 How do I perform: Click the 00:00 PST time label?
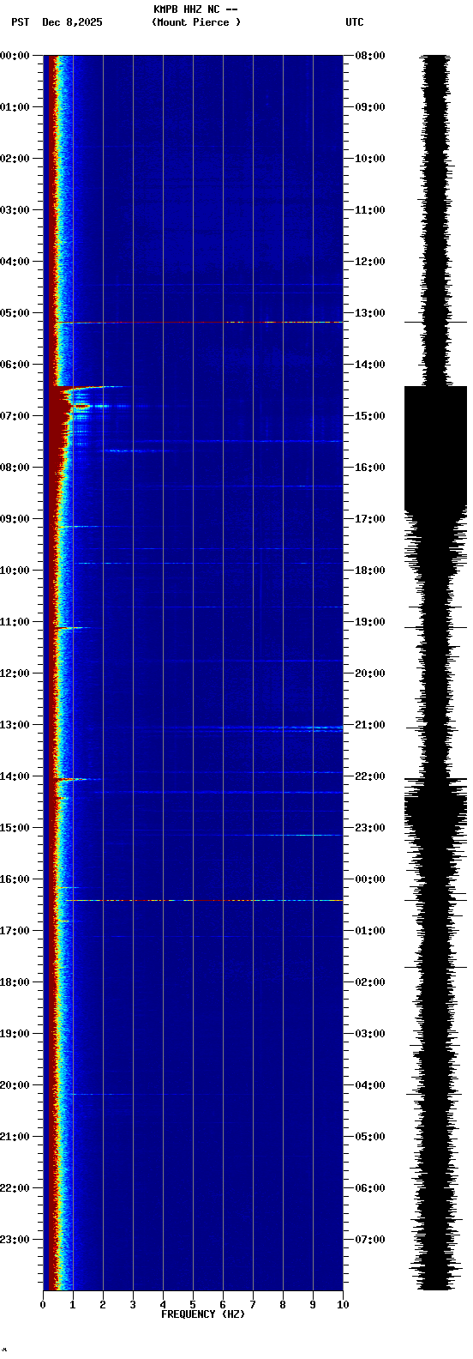point(15,56)
